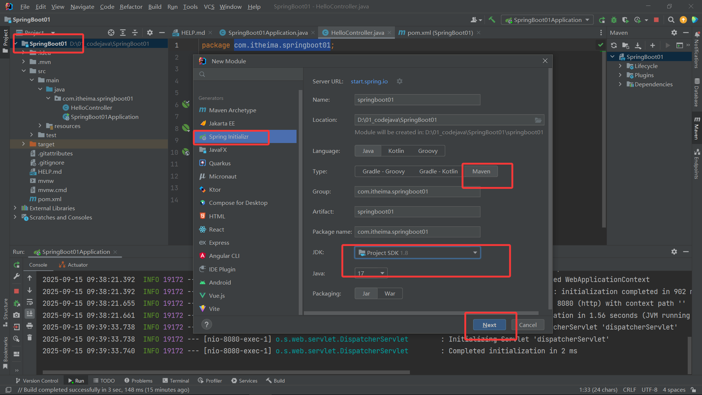Expand the target folder in project tree
702x395 pixels.
tap(23, 144)
